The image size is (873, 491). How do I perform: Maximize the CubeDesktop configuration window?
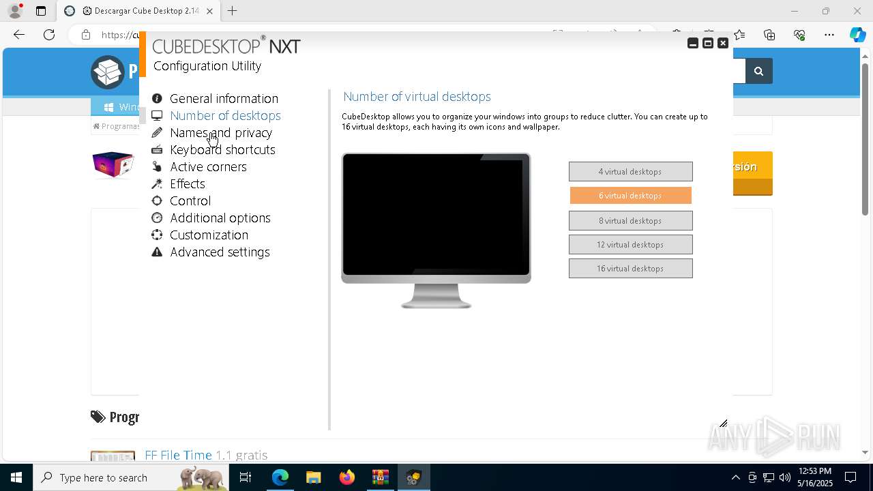click(x=708, y=43)
